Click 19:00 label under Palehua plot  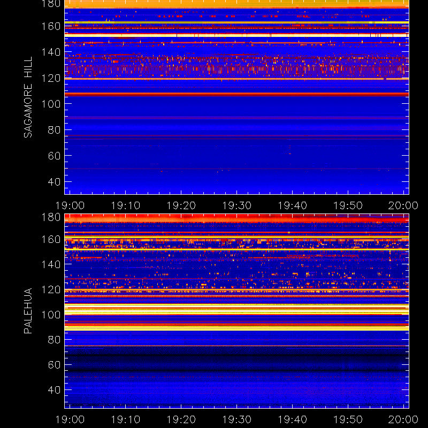tap(70, 419)
